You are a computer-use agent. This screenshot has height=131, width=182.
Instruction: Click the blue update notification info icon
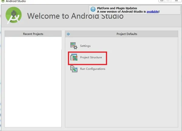coord(93,9)
